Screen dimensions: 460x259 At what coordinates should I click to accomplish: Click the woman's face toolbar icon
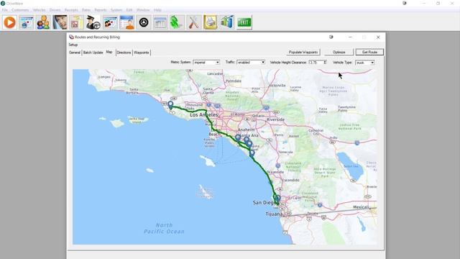point(60,22)
